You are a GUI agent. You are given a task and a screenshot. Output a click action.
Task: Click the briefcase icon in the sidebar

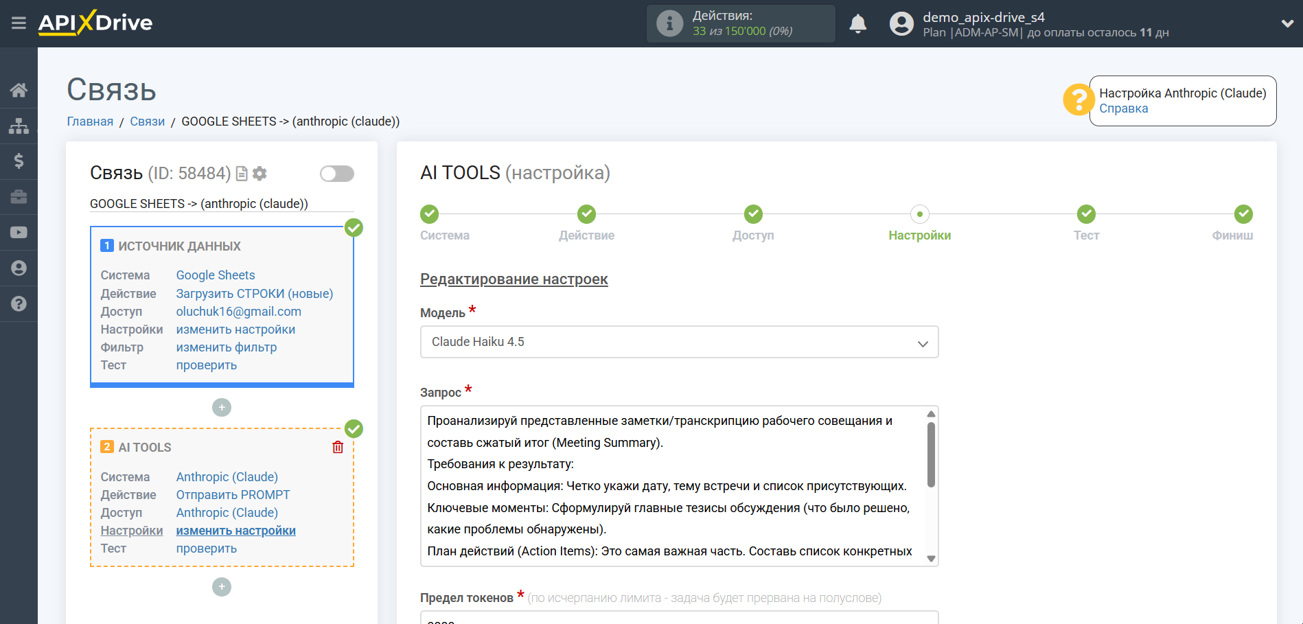(x=19, y=197)
